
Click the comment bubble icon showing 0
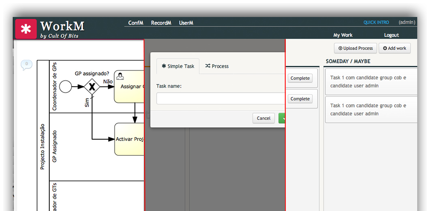click(x=26, y=65)
